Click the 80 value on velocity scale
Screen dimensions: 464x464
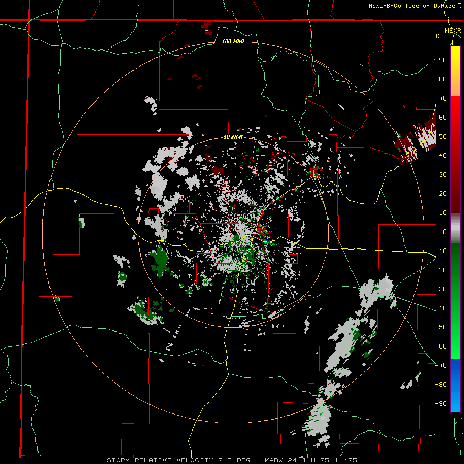click(x=443, y=79)
